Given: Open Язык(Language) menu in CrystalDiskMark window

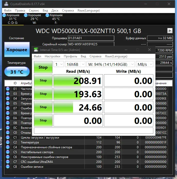Looking at the screenshot, I should click(116, 56).
